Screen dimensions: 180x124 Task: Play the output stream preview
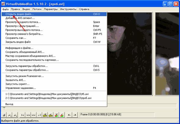(15, 115)
